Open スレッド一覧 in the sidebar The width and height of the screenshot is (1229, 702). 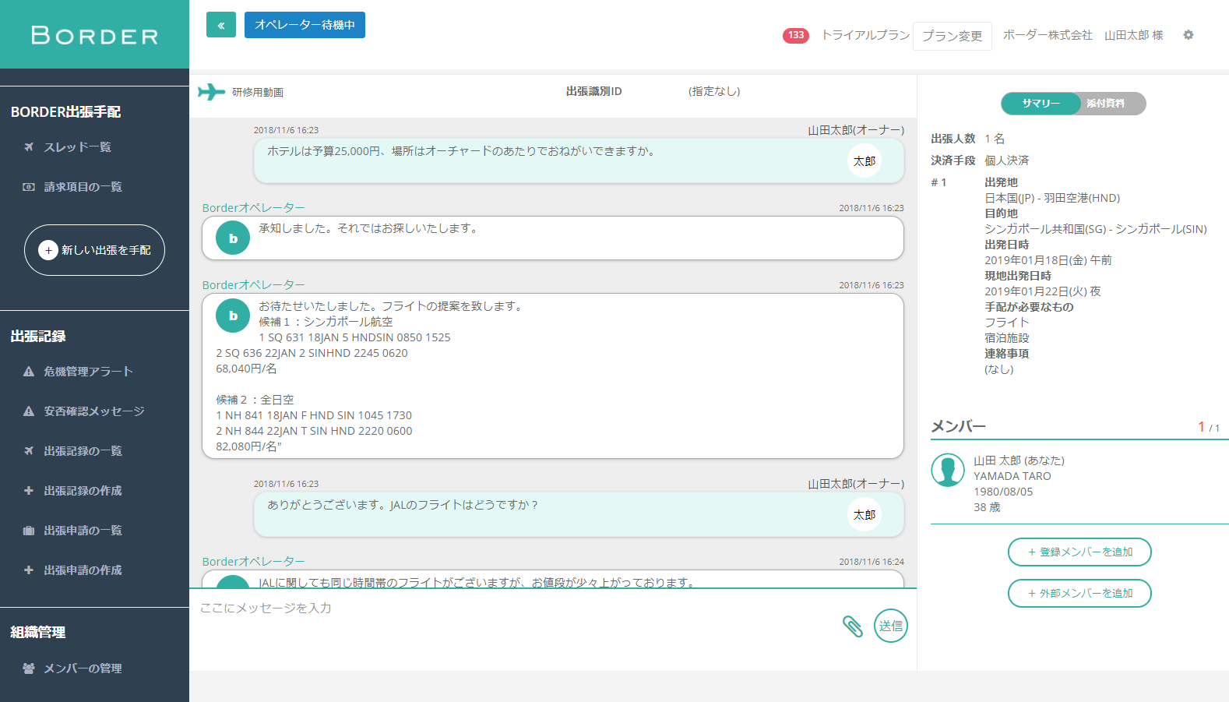click(77, 147)
